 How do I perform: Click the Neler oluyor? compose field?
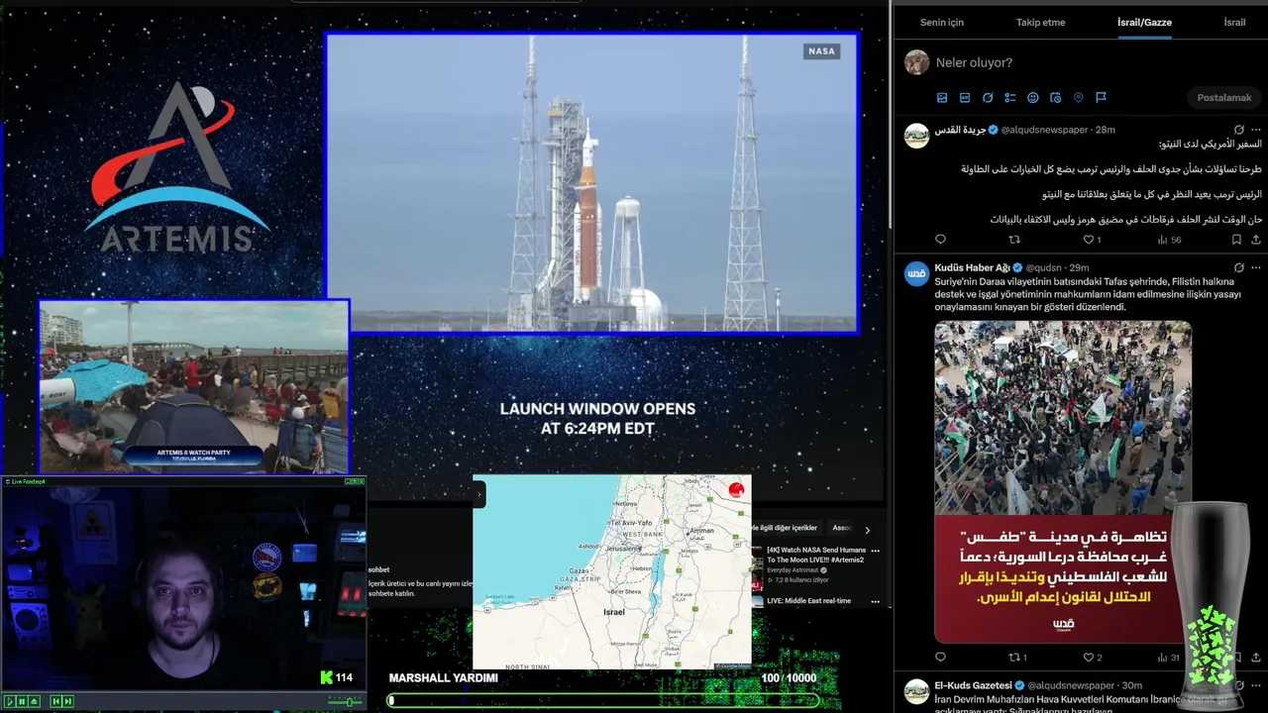(974, 62)
